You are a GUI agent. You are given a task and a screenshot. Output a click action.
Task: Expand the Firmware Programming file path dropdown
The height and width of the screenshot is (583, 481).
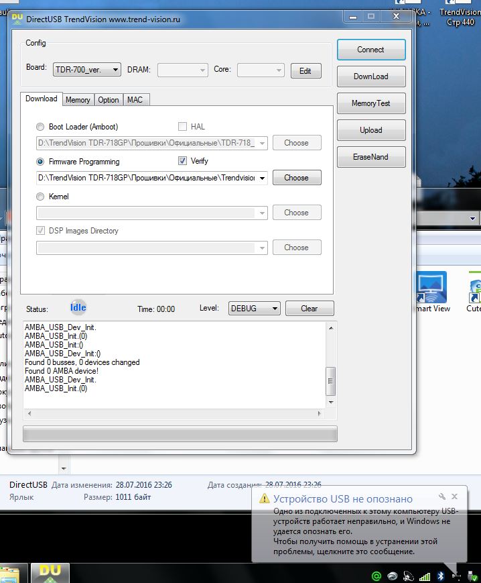tap(261, 178)
